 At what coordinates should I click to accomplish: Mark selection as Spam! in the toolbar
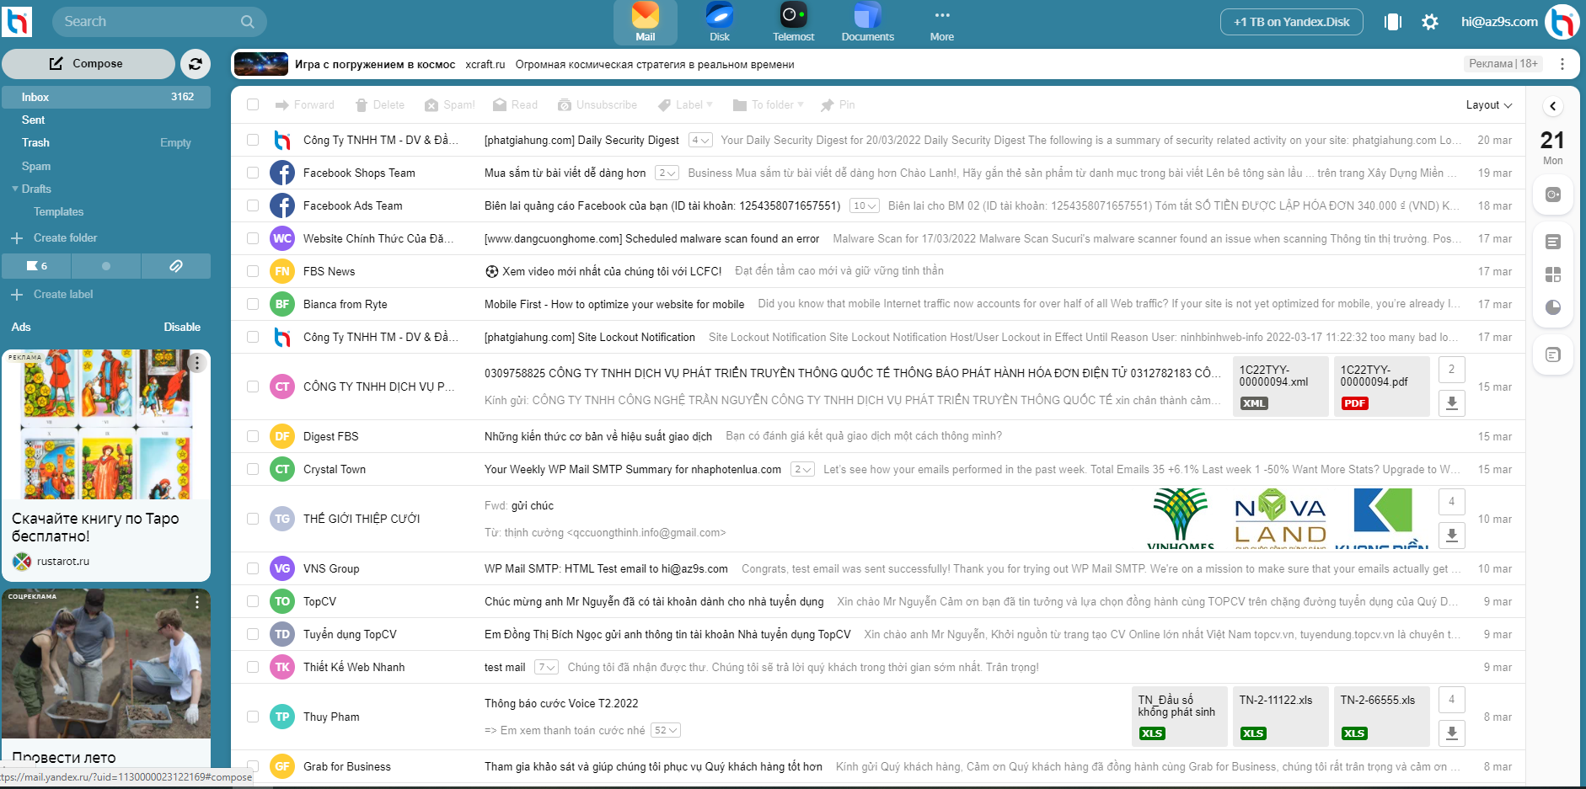(x=449, y=104)
